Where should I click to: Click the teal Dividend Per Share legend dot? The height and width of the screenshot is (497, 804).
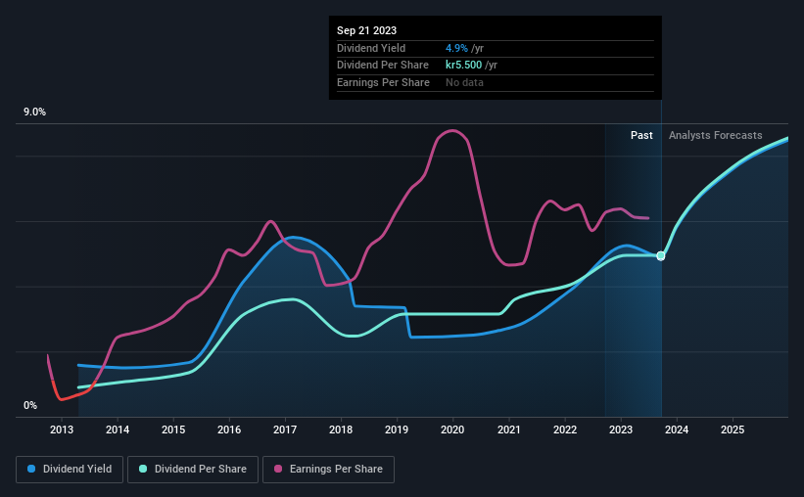(x=143, y=469)
